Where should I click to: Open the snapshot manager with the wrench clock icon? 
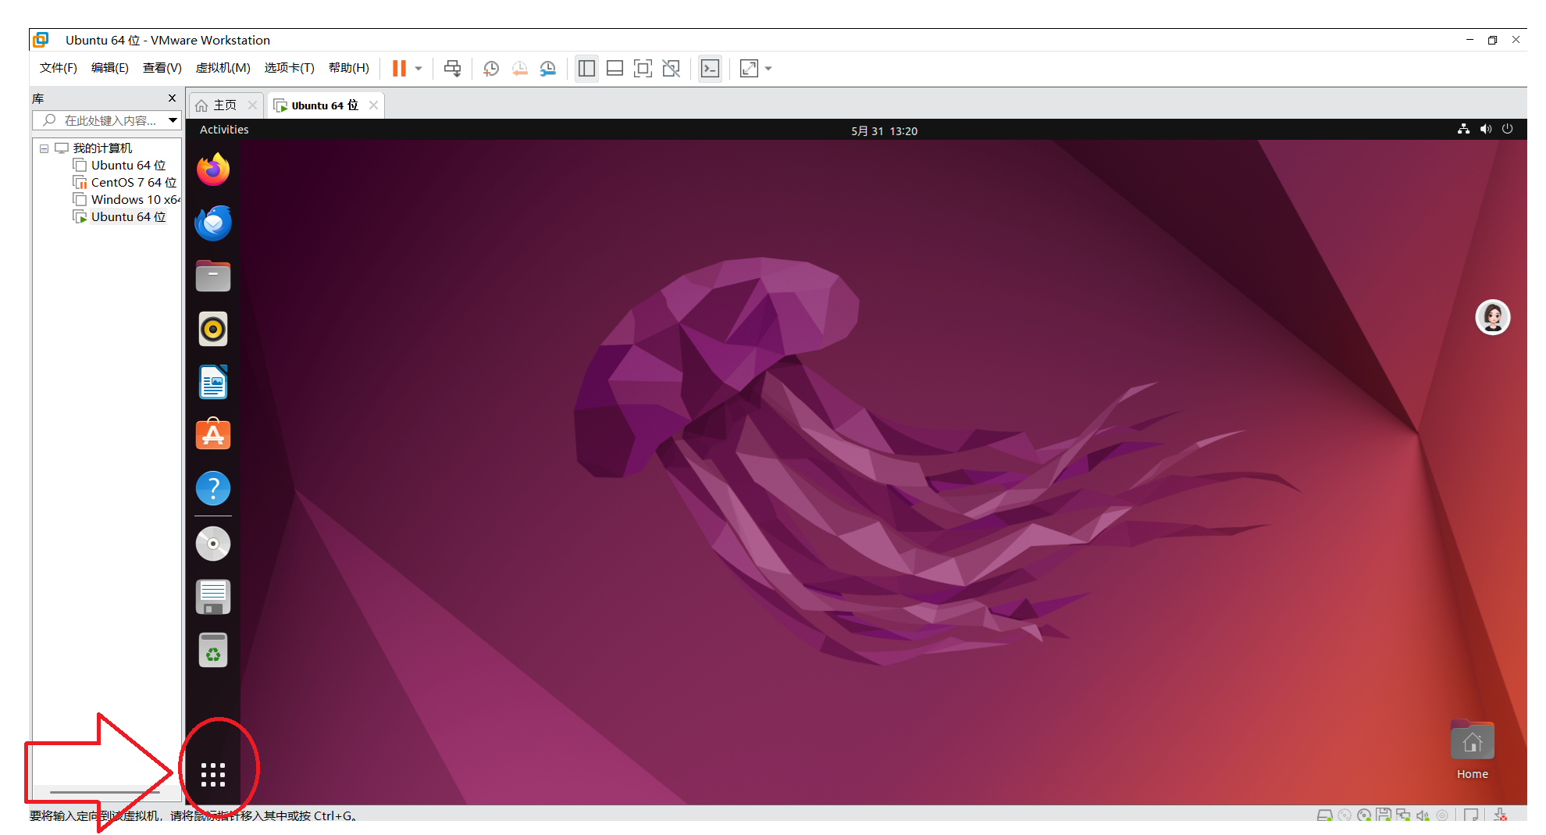coord(548,69)
